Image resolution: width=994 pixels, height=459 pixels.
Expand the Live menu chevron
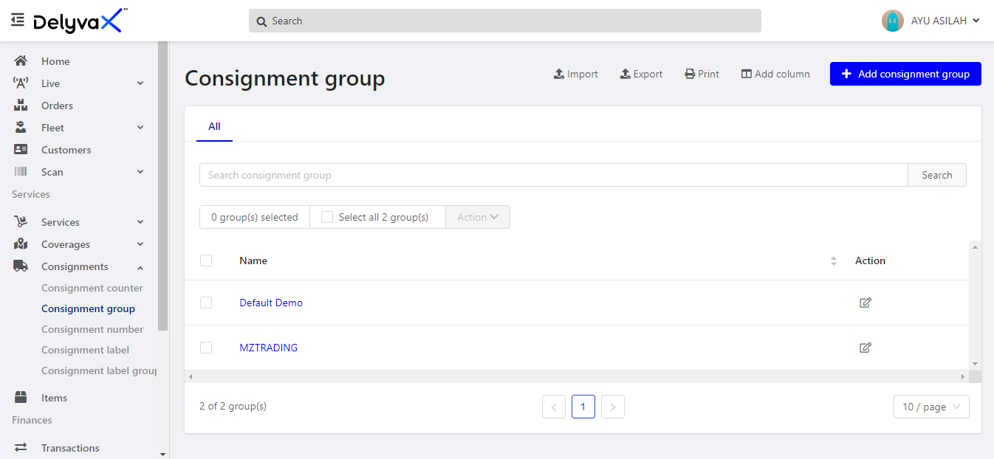coord(140,83)
